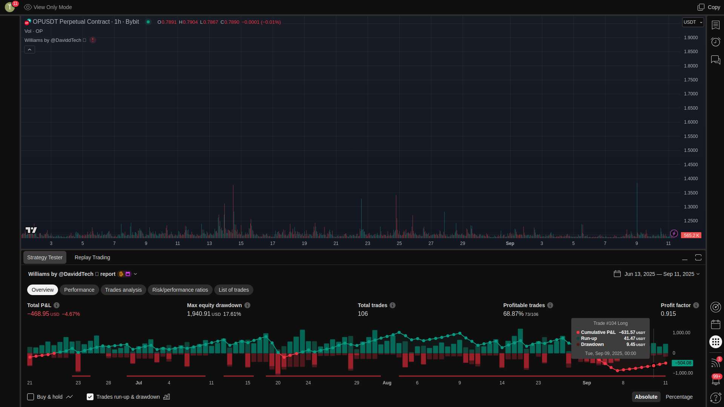This screenshot has width=724, height=407.
Task: Open the Calendar icon in right sidebar
Action: tap(715, 324)
